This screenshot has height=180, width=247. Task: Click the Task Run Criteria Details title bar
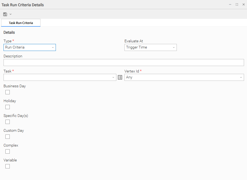(108, 5)
